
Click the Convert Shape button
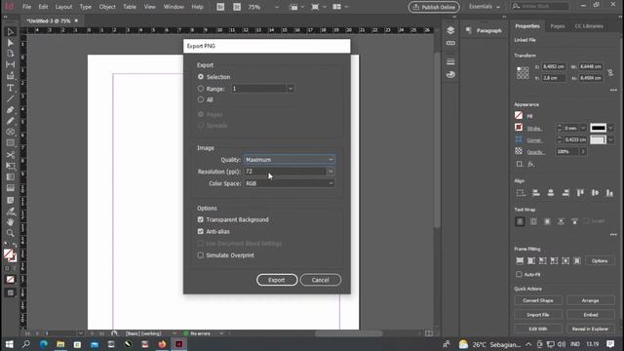pyautogui.click(x=538, y=300)
